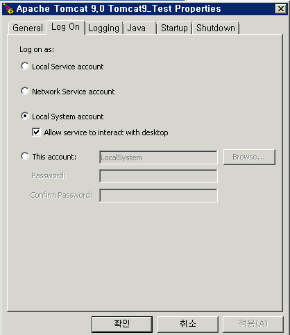This screenshot has height=335, width=290.
Task: Click the 취소 (Cancel) button
Action: pyautogui.click(x=188, y=325)
